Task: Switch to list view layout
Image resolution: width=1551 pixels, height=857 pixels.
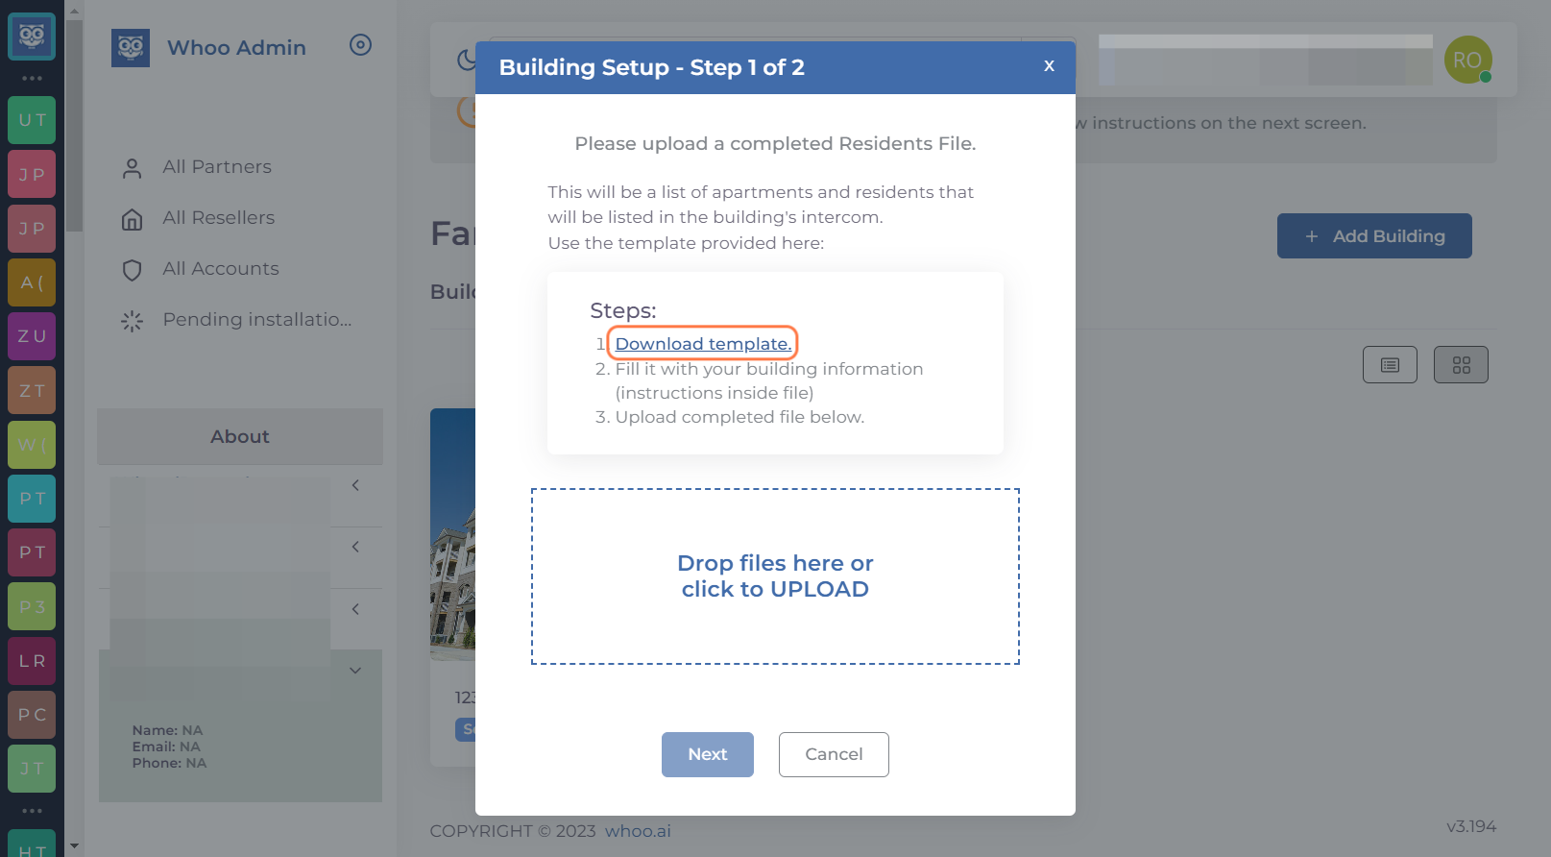Action: click(x=1390, y=365)
